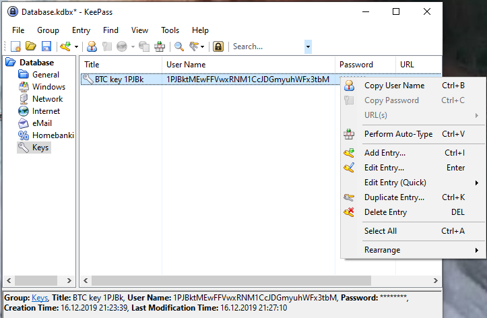Click the Open database folder icon

click(x=31, y=46)
